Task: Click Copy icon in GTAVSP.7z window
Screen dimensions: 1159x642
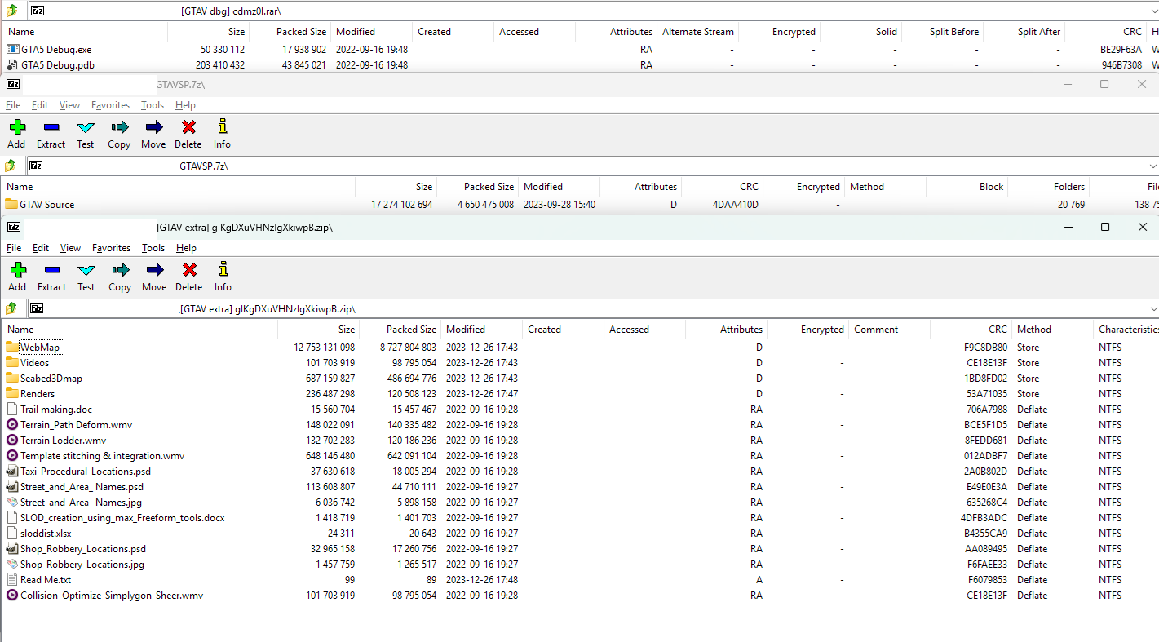Action: coord(119,127)
